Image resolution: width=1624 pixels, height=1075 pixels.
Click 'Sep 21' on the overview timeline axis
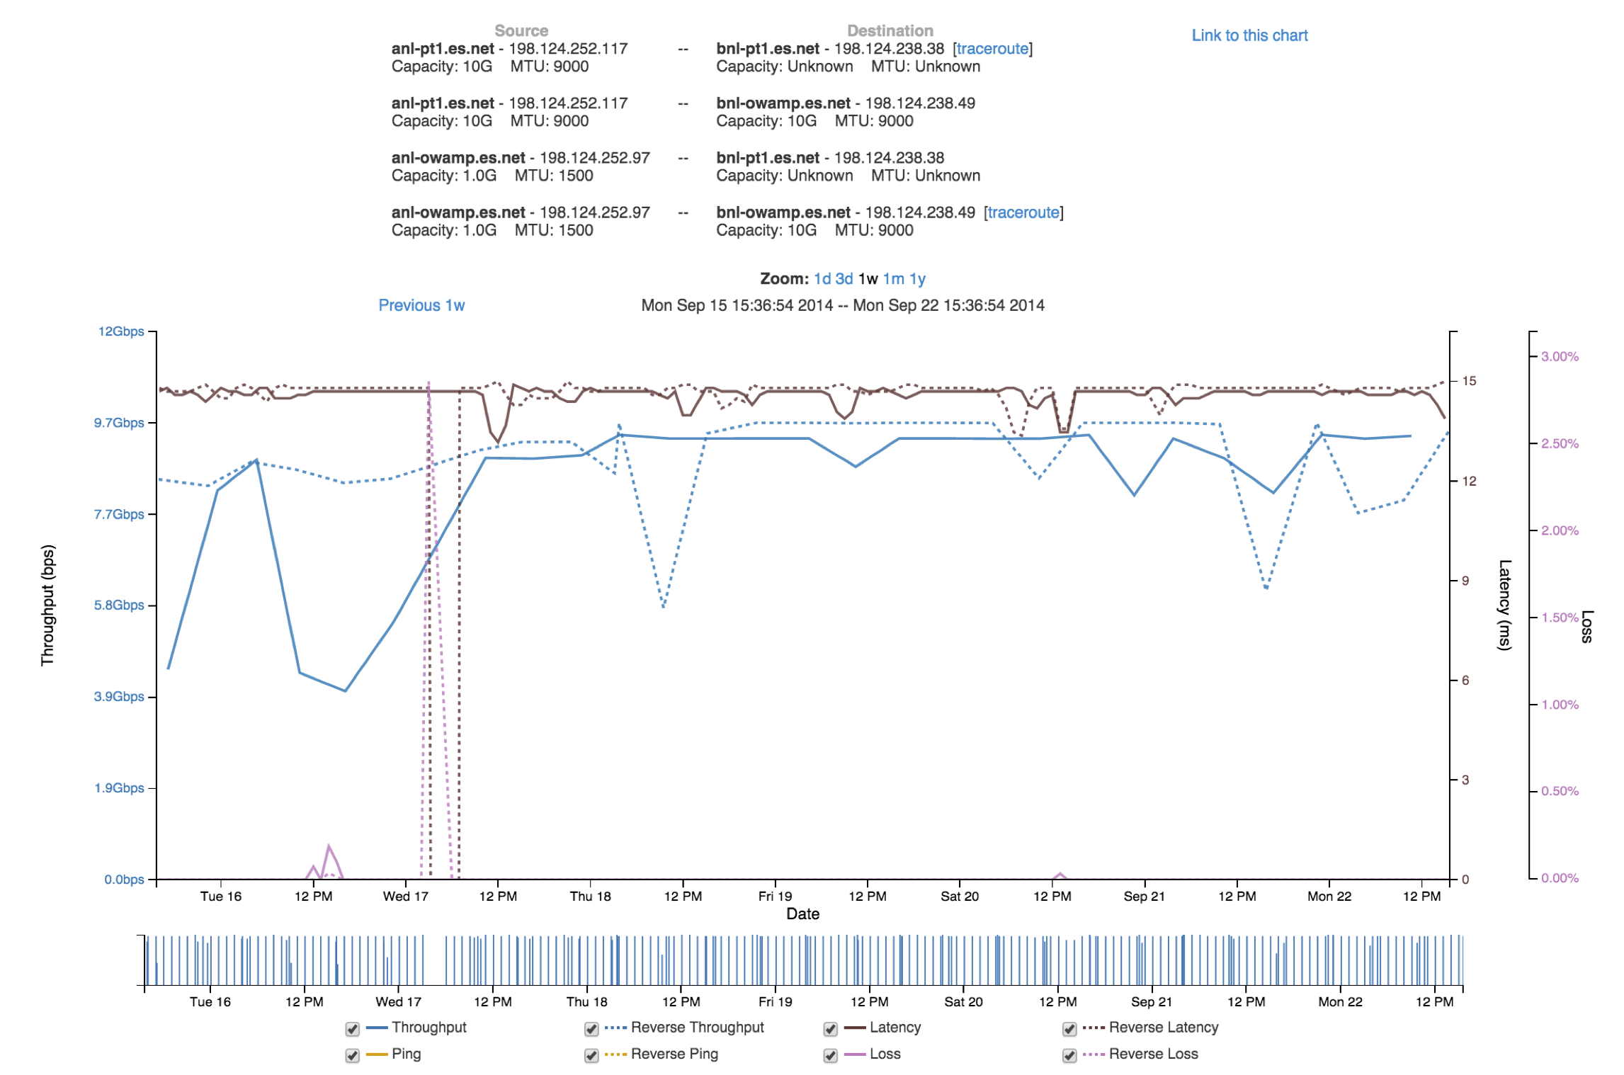1152,1002
